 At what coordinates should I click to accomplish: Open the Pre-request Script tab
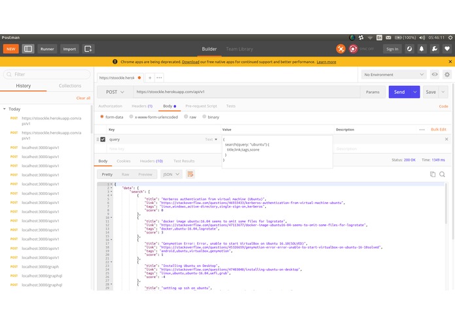tap(201, 106)
